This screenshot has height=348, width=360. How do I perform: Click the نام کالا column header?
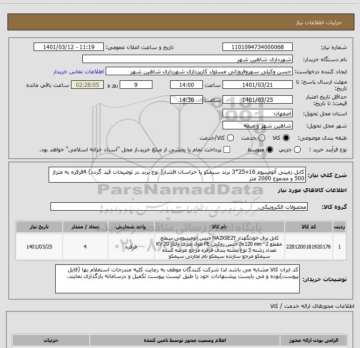coord(219,227)
